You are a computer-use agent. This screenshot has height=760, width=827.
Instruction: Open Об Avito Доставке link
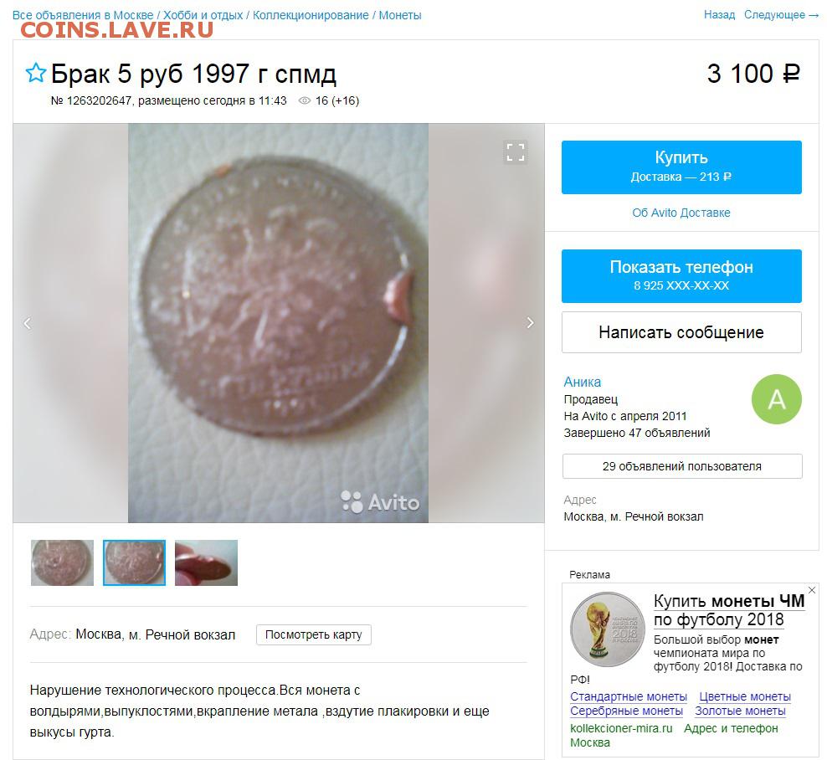click(x=681, y=213)
